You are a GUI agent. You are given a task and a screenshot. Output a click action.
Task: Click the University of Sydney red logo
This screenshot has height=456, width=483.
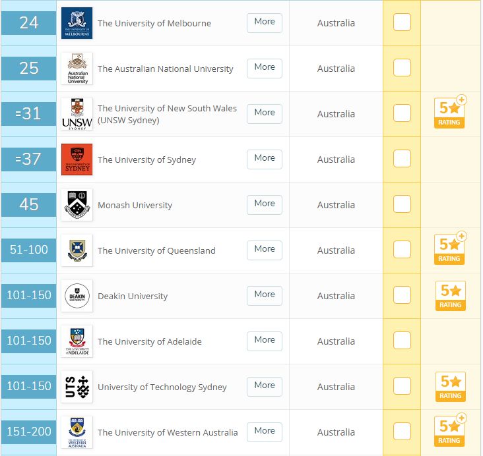tap(77, 159)
